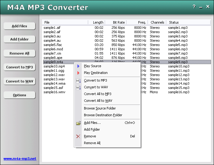
Task: Select the sample7.xm file row
Action: click(x=127, y=53)
